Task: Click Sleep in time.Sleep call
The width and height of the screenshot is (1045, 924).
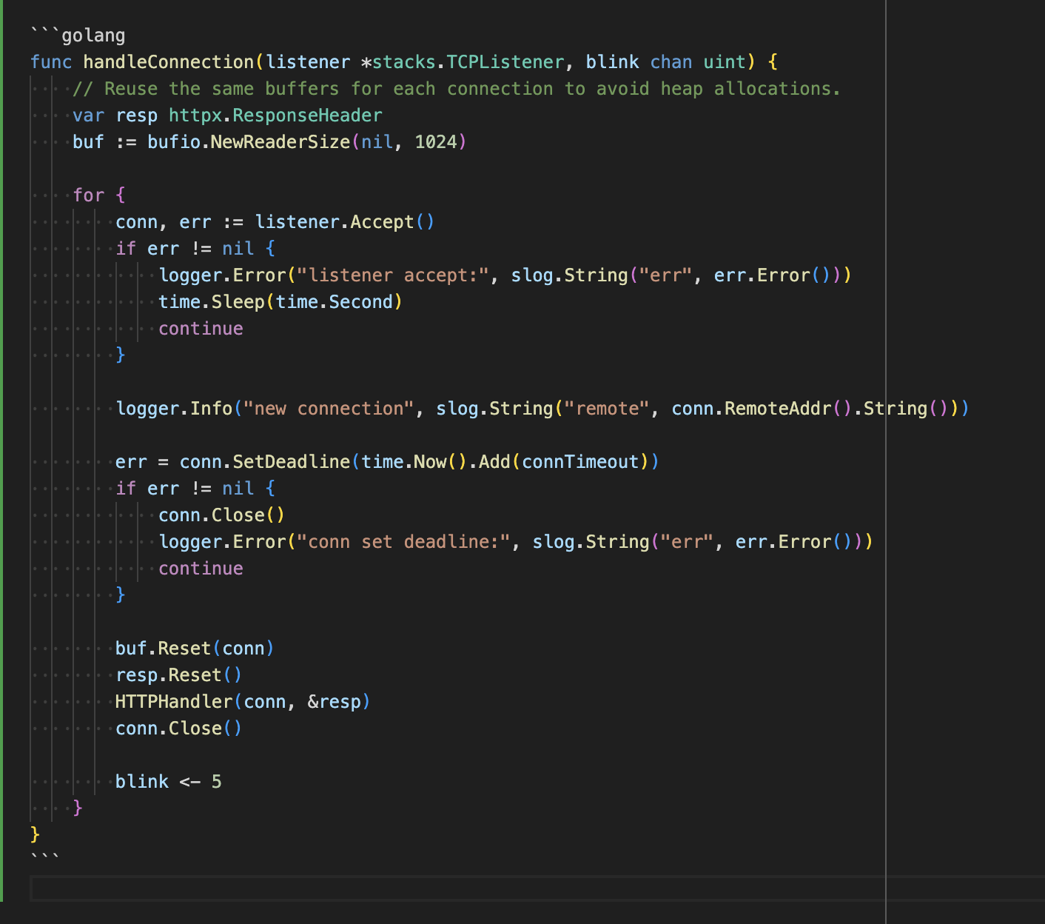Action: point(238,302)
